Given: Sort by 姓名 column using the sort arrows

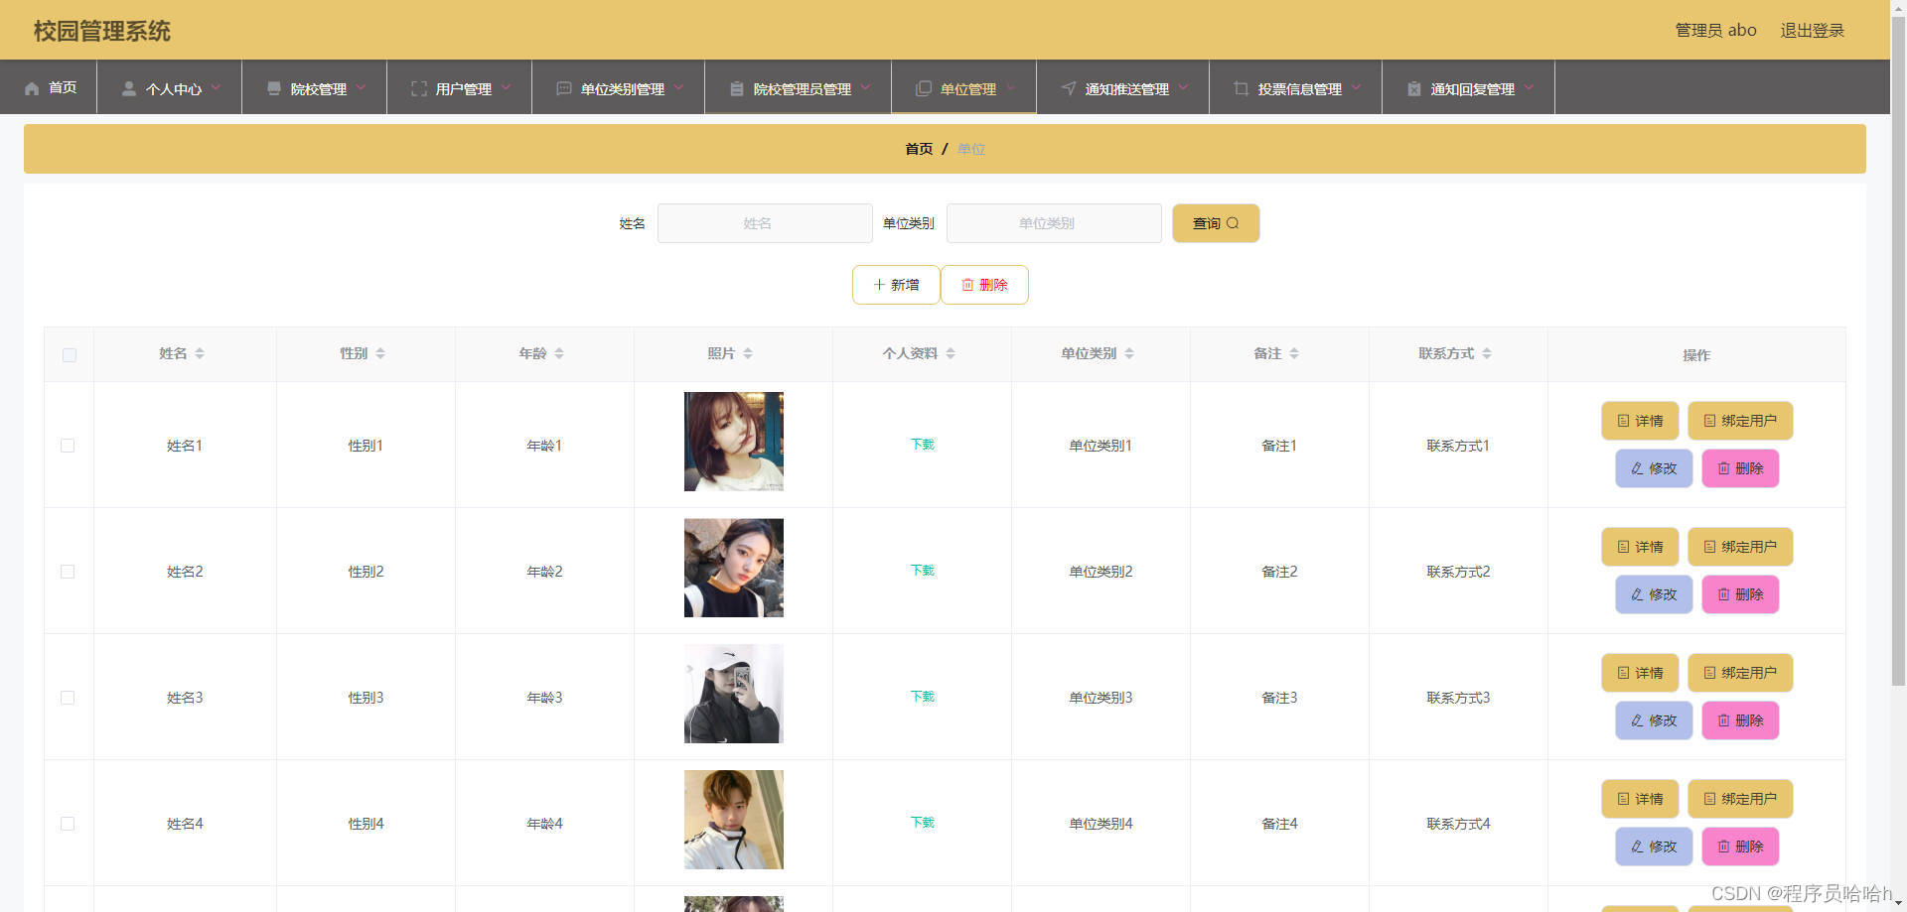Looking at the screenshot, I should 200,353.
